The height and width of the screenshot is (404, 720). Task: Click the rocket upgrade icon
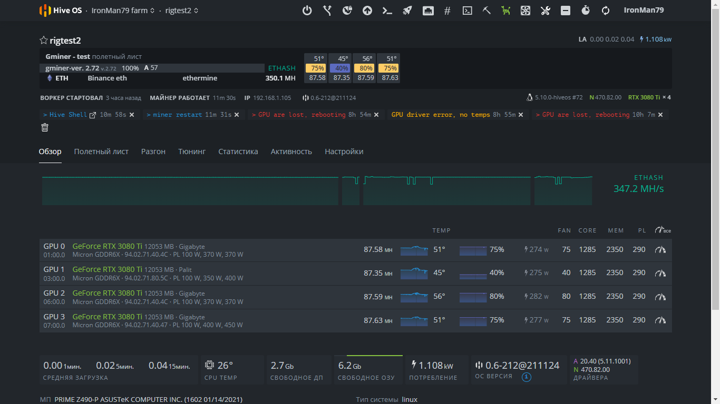point(407,11)
